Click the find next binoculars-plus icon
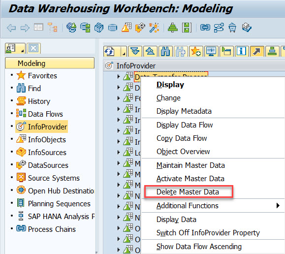Screen dimensions: 285x254 tap(181, 51)
